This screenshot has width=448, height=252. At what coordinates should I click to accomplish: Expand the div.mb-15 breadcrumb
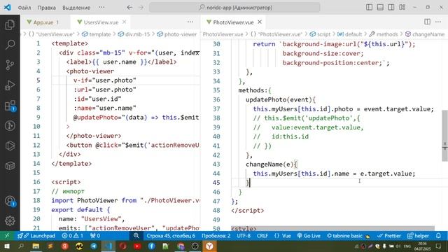(x=134, y=34)
